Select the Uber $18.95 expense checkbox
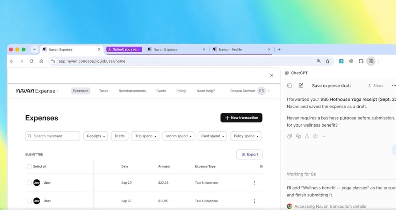This screenshot has width=396, height=210. pyautogui.click(x=29, y=201)
